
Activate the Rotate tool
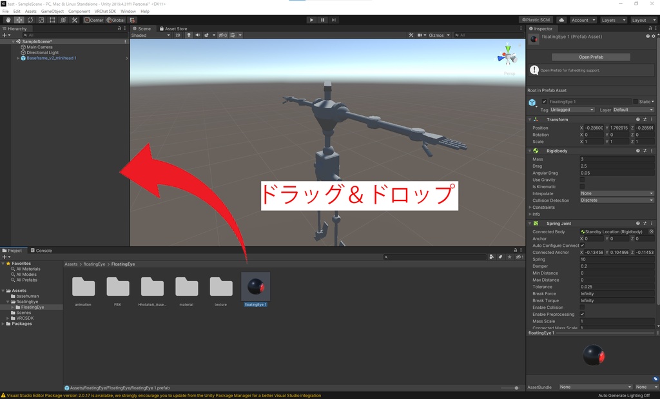coord(30,20)
